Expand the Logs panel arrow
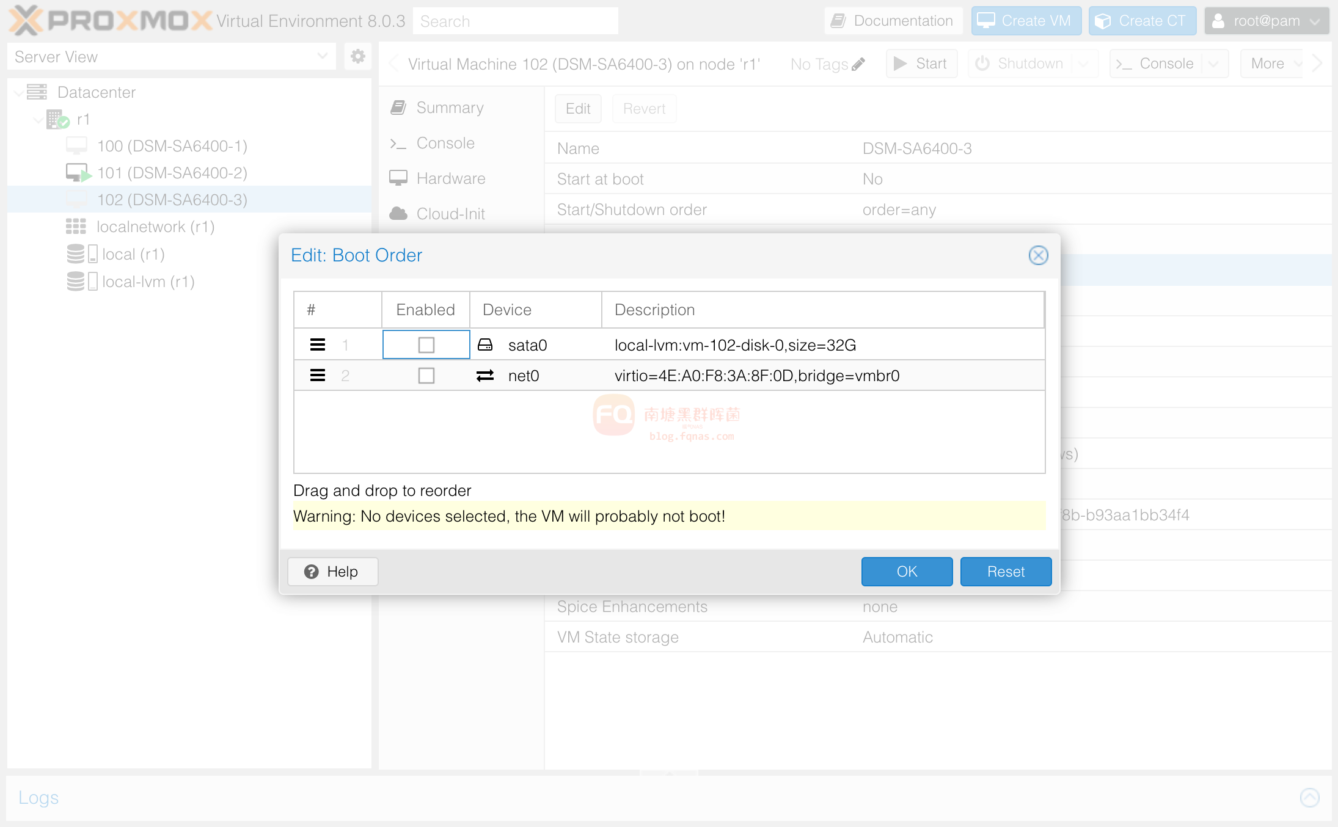This screenshot has height=827, width=1338. coord(1309,798)
